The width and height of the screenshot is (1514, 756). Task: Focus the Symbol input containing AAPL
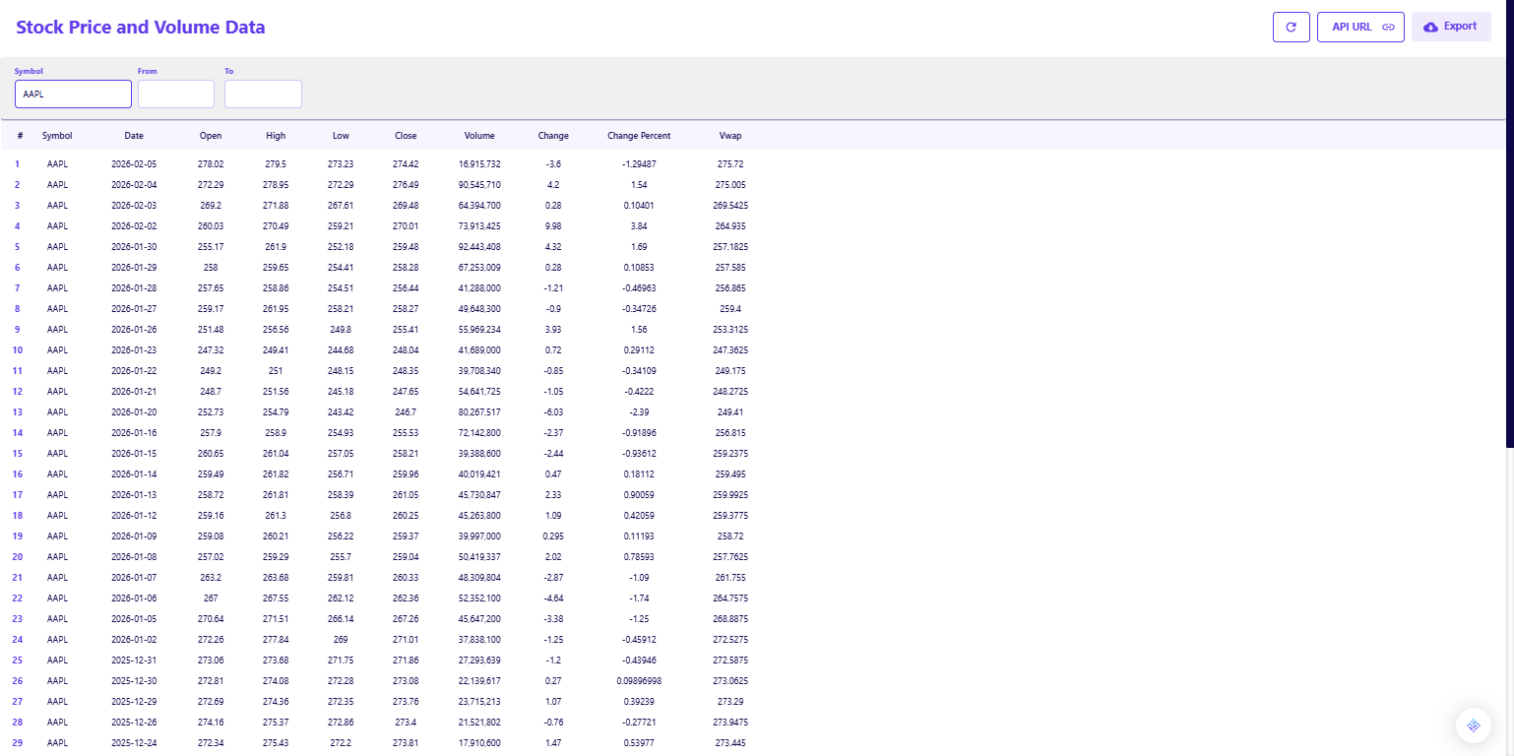click(73, 94)
